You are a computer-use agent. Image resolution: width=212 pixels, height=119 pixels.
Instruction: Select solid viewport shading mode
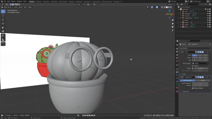click(x=167, y=7)
